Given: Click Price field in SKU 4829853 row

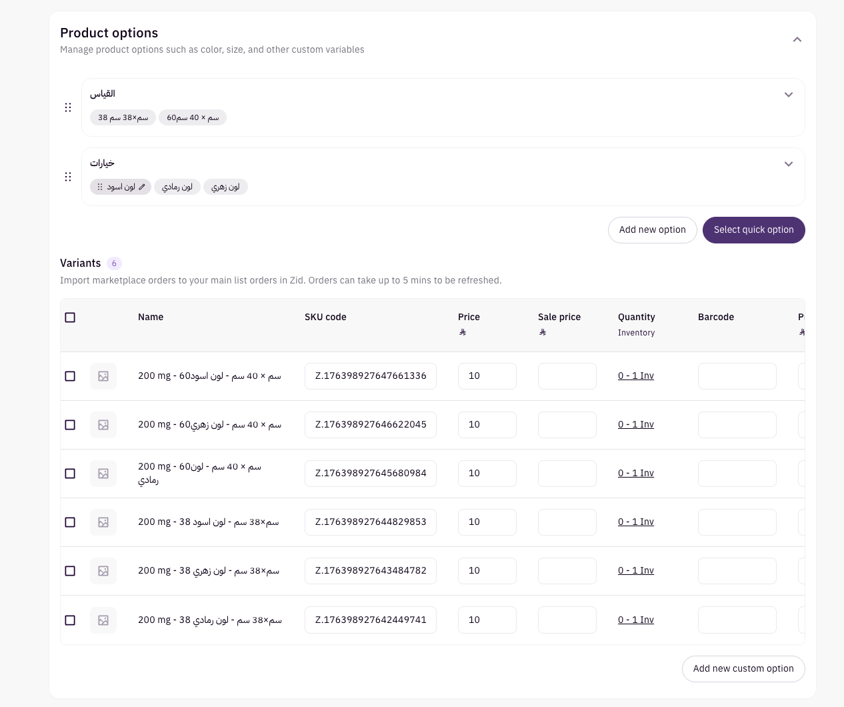Looking at the screenshot, I should coord(487,522).
